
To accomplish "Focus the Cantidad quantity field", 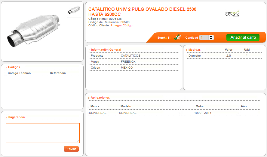I will tap(204, 37).
